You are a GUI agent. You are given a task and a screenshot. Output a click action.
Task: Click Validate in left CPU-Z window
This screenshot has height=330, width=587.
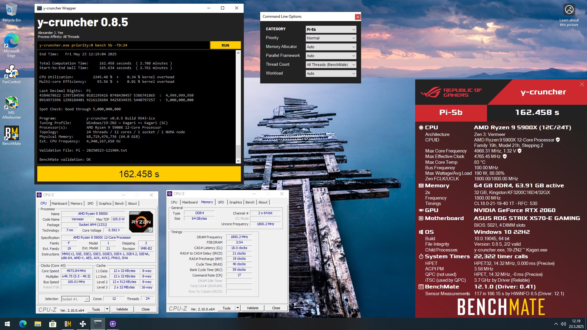click(x=122, y=309)
